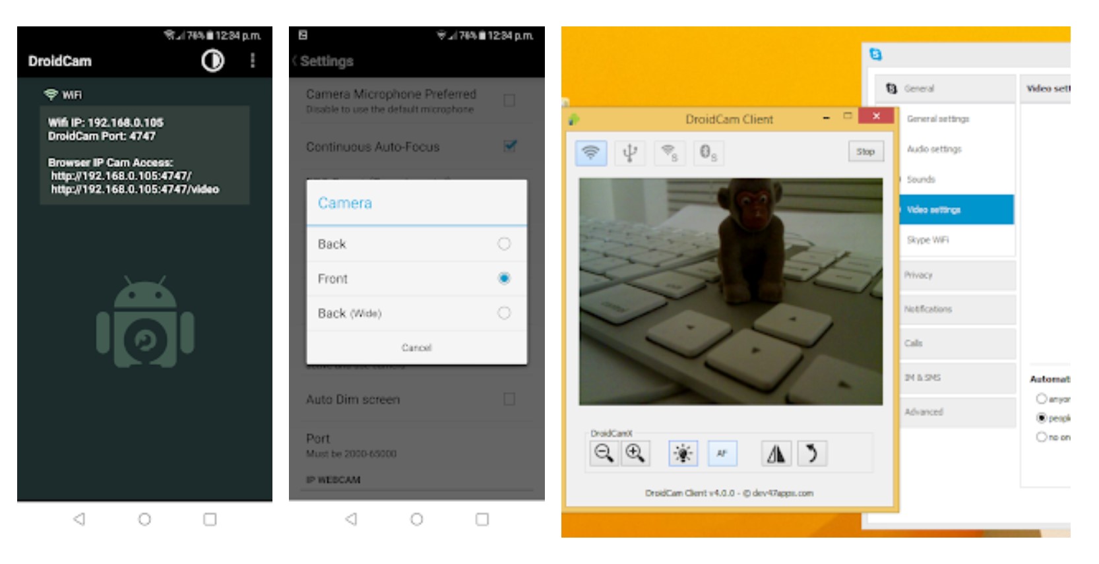
Task: Select the 'people' radio option in Skype
Action: point(1041,418)
